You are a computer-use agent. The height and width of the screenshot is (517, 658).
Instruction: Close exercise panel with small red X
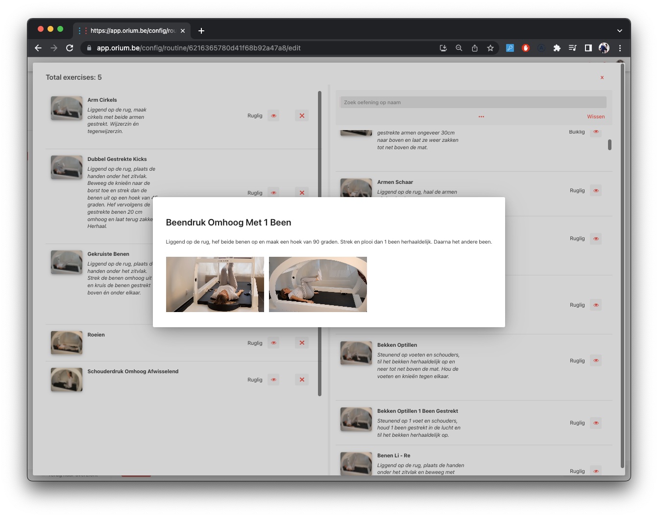[602, 77]
